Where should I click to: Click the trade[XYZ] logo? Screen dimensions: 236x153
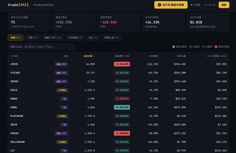tap(18, 5)
